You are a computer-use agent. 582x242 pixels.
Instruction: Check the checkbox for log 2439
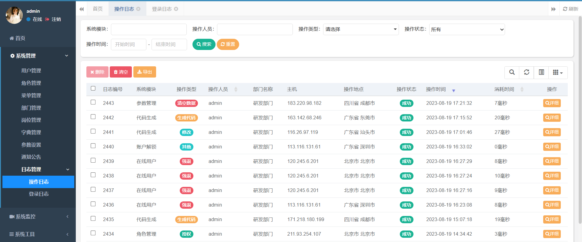click(x=93, y=161)
